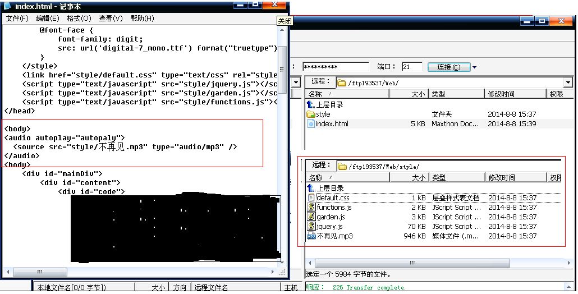Open dropdown arrow left of 远程 label
The image size is (578, 294).
[296, 82]
